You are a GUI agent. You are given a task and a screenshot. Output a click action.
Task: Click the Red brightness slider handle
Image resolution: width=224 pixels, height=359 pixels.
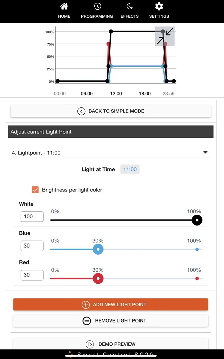tap(98, 279)
